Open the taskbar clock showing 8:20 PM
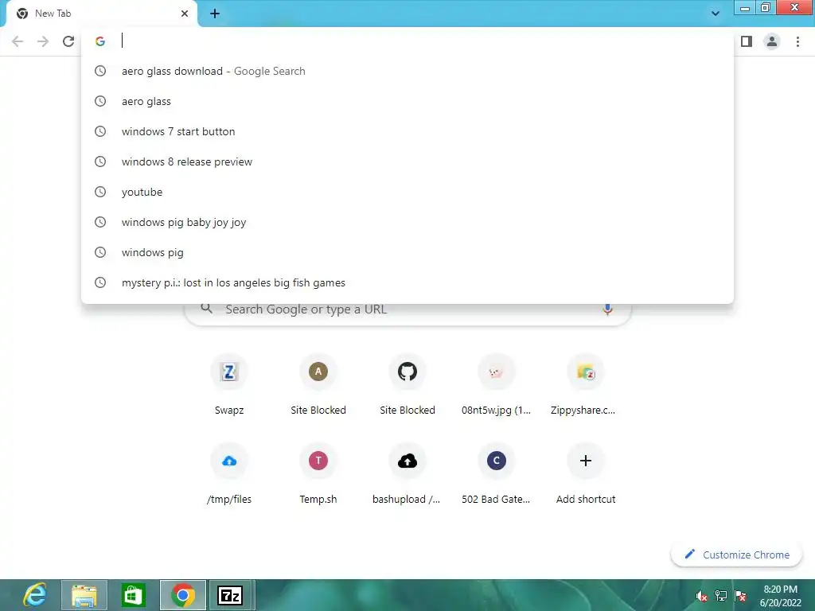The image size is (815, 611). [780, 596]
